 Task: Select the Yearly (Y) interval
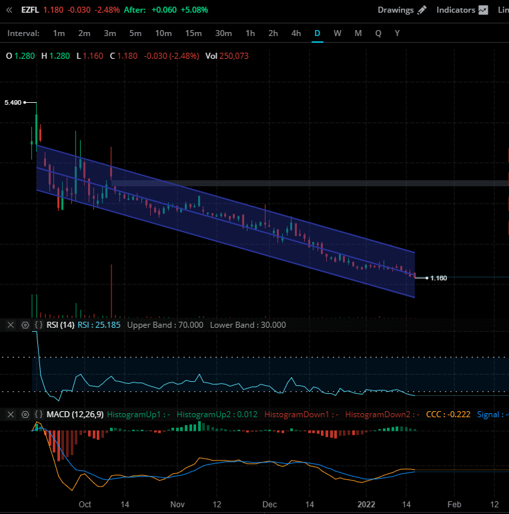(x=397, y=33)
